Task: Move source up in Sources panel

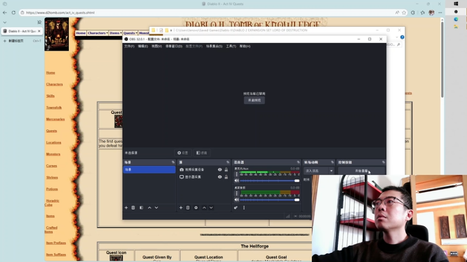Action: point(204,208)
